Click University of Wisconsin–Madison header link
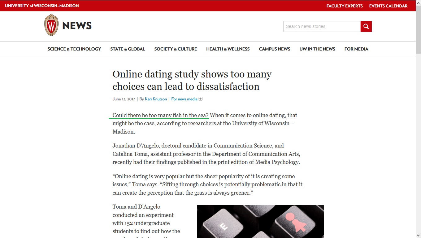Image resolution: width=421 pixels, height=238 pixels. click(42, 6)
